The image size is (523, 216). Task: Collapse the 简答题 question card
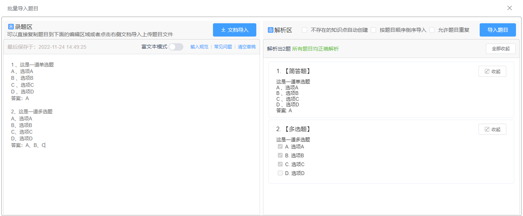(492, 72)
